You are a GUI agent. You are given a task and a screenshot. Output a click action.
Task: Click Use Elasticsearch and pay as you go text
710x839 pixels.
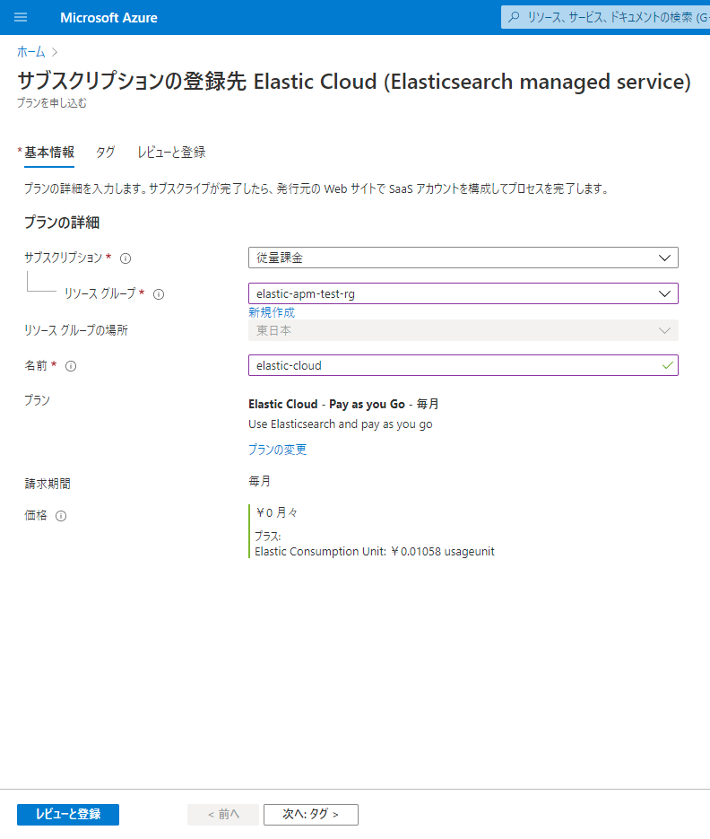point(341,424)
